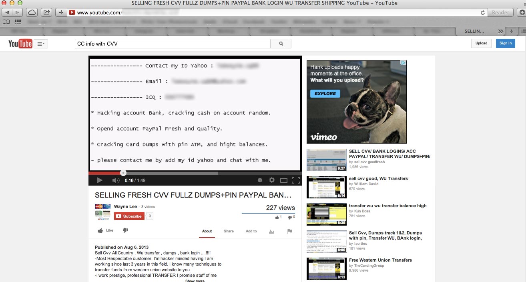Open the video settings gear
The image size is (526, 282).
click(x=272, y=180)
